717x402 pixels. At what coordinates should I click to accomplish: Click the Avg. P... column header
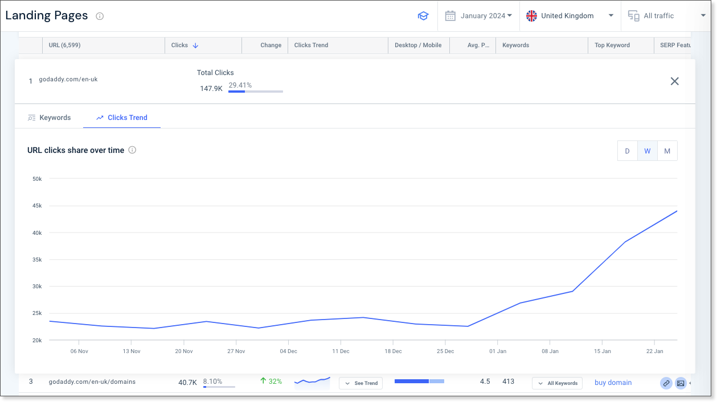click(477, 45)
